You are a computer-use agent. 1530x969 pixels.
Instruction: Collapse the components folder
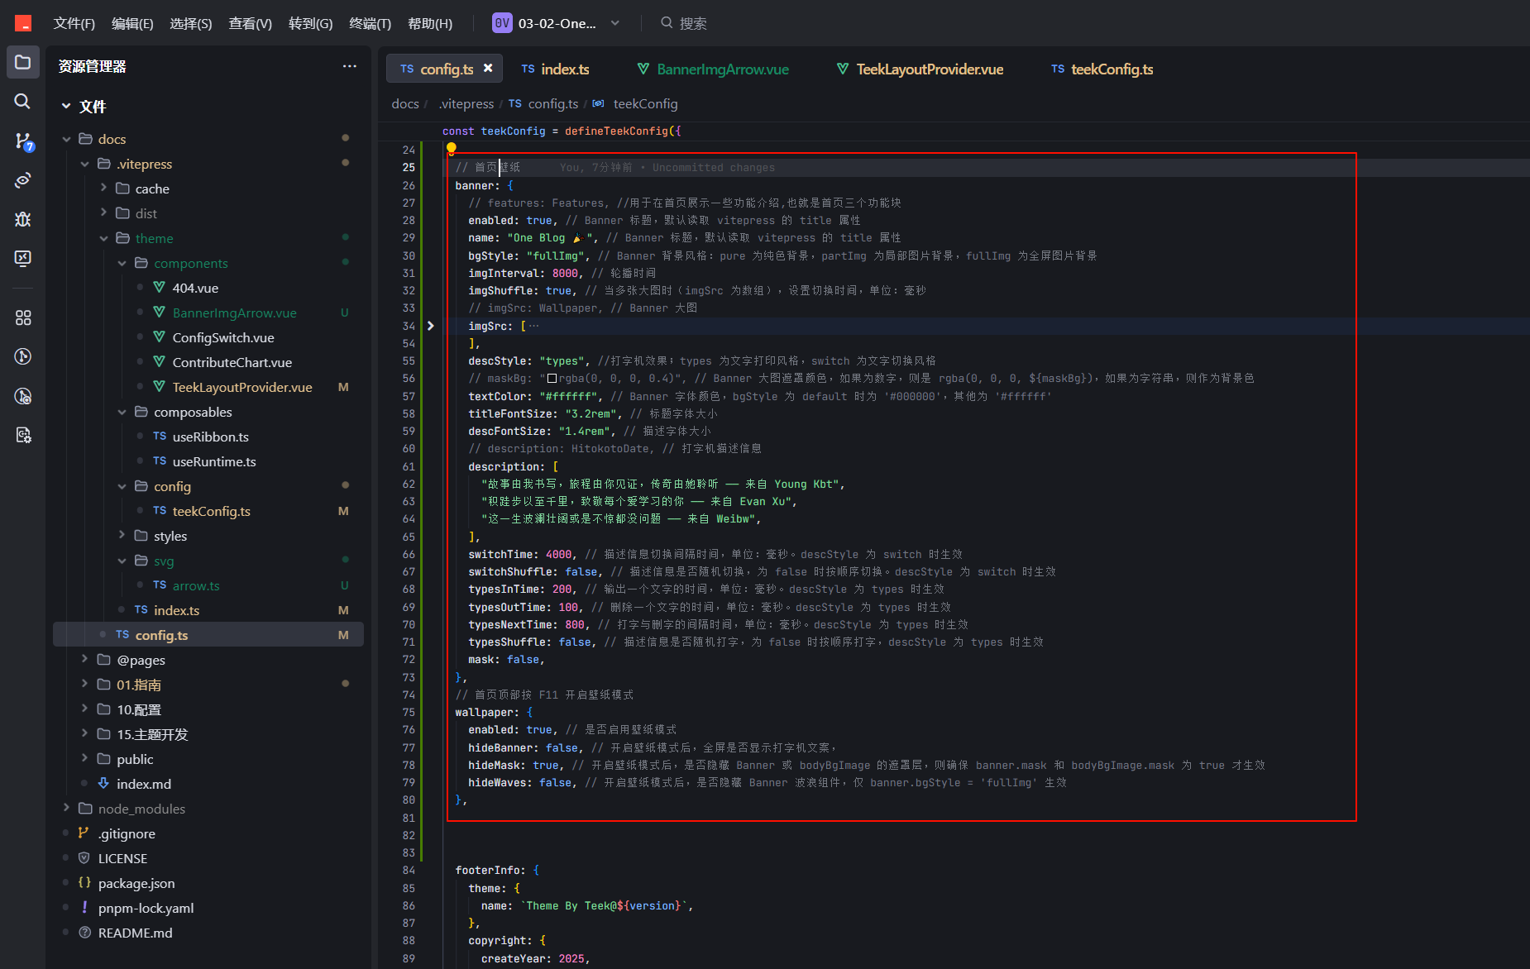click(x=122, y=263)
